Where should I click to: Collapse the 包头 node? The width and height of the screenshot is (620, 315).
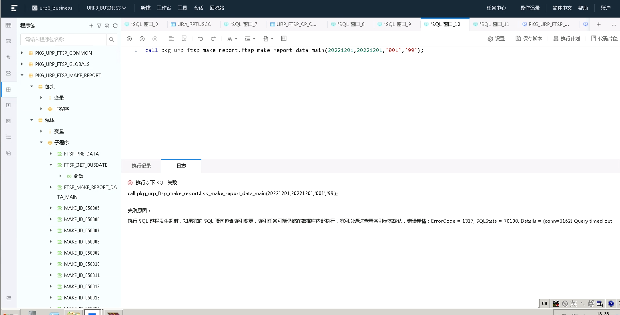click(x=32, y=86)
